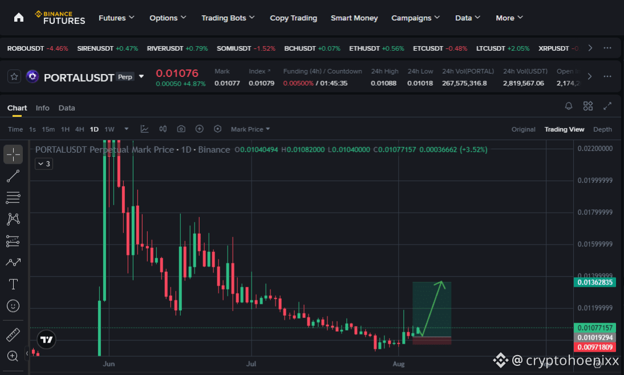Switch to Original chart view

523,129
